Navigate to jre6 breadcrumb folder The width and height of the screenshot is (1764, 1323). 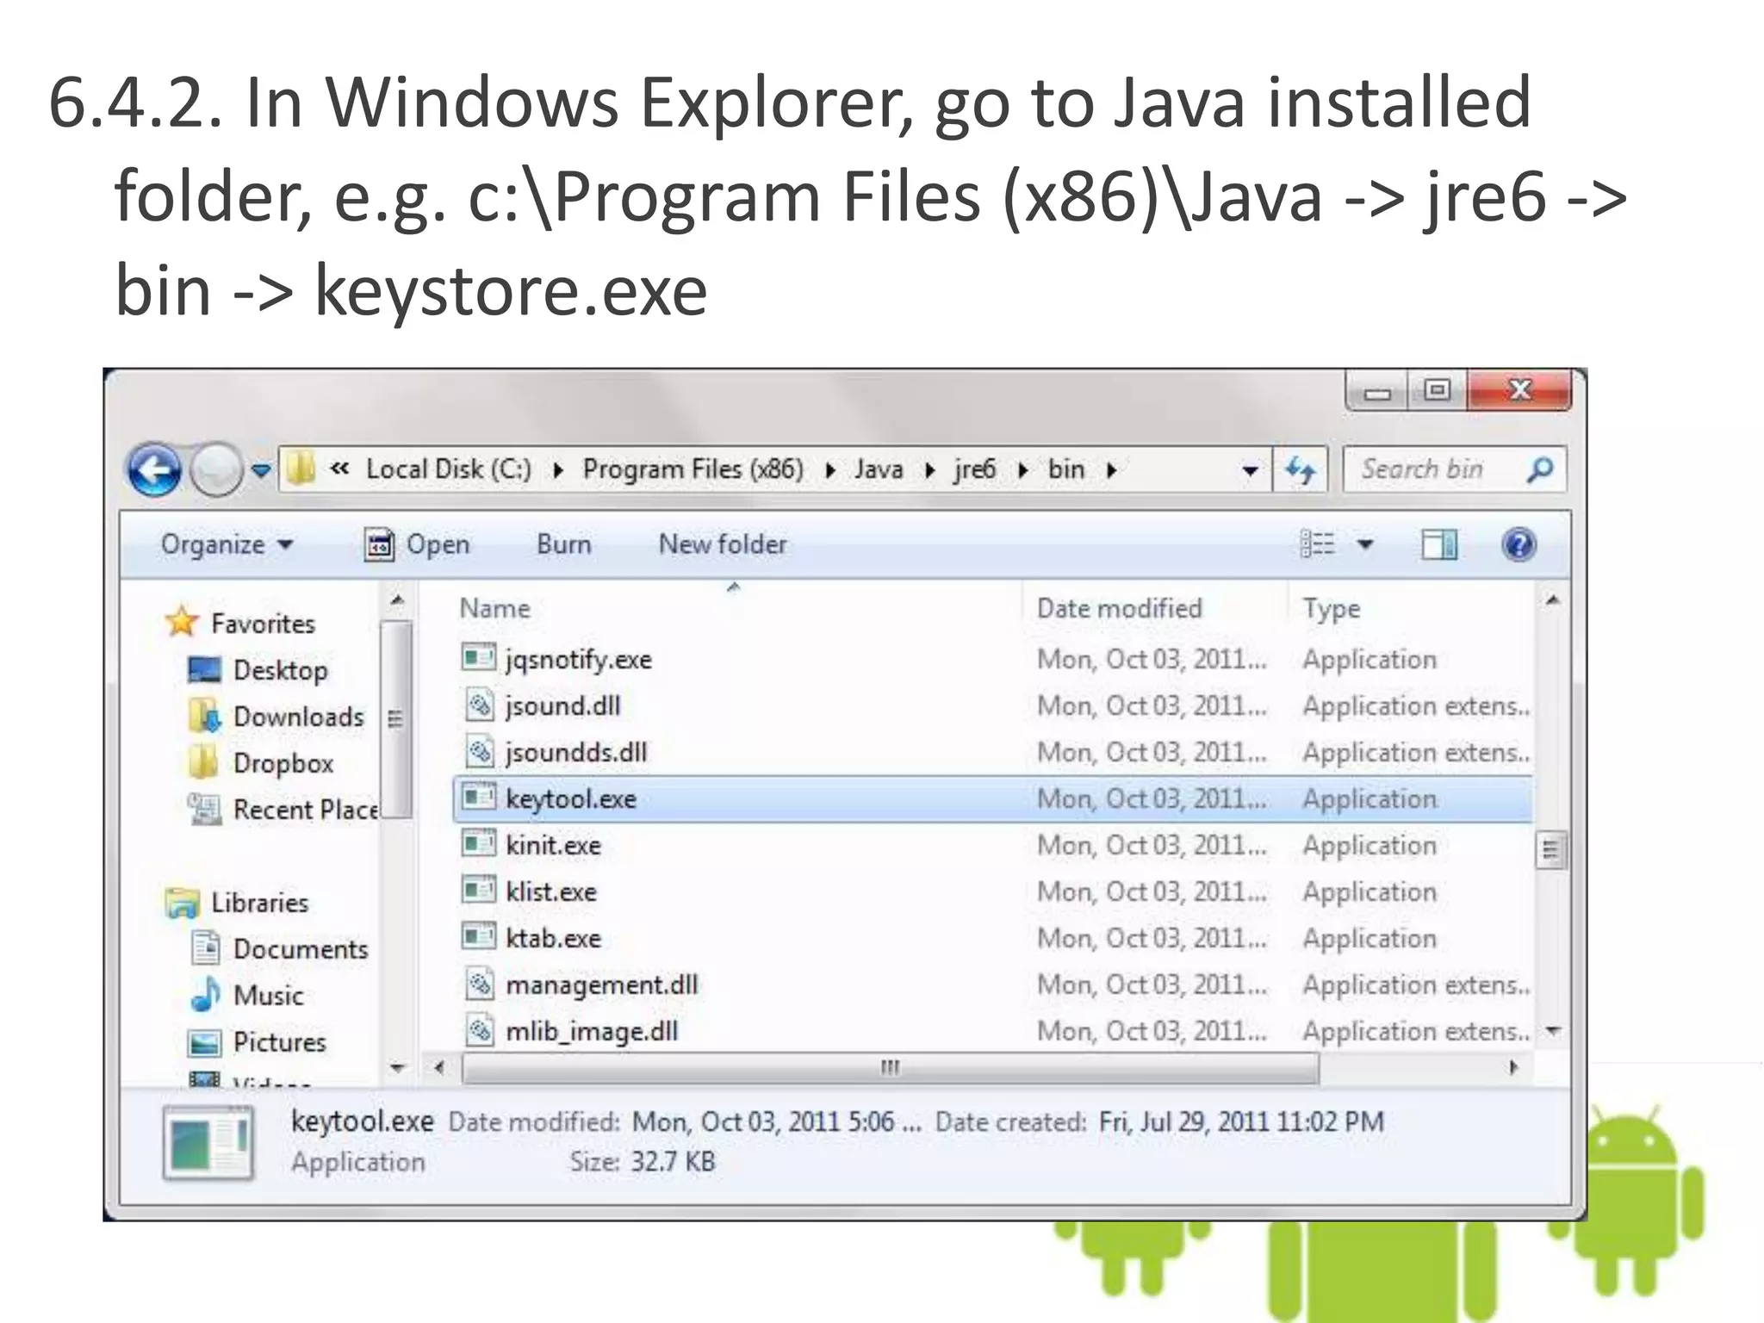point(974,469)
